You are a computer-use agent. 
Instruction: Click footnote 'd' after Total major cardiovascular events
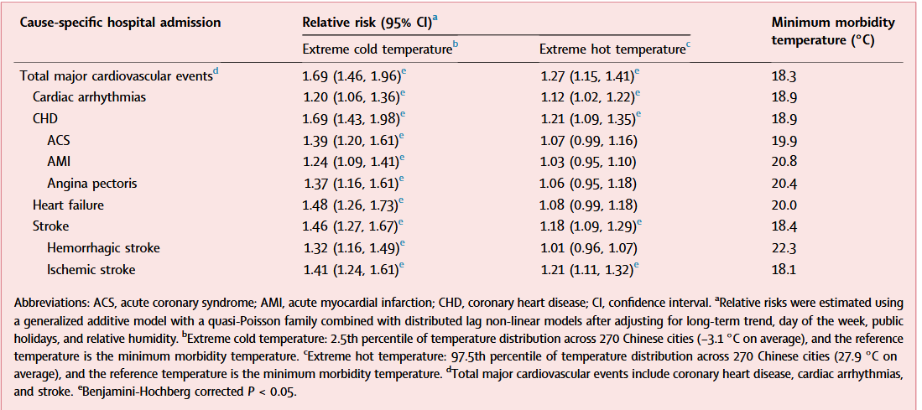coord(216,72)
